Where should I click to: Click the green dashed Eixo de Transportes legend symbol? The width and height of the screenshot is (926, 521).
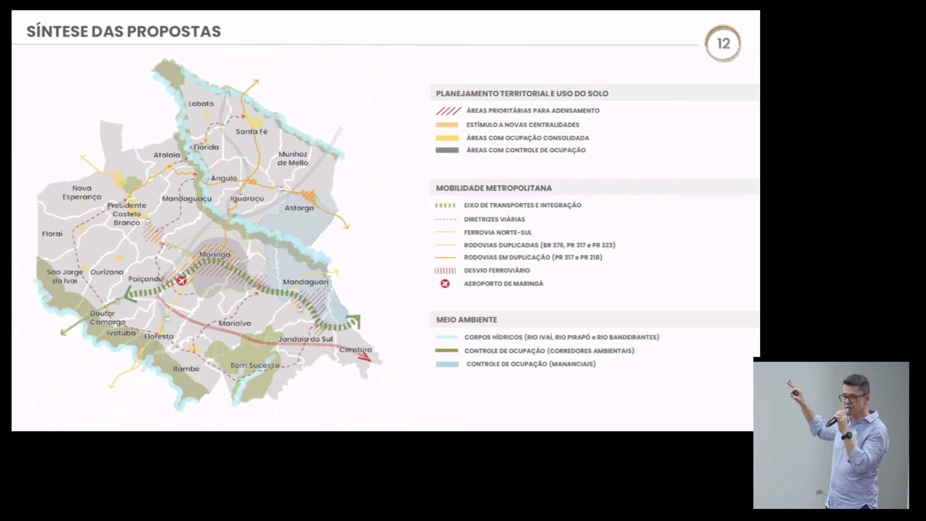click(x=445, y=205)
